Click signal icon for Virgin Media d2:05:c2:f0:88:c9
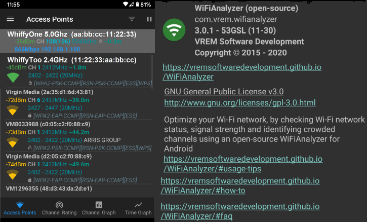 point(13,174)
